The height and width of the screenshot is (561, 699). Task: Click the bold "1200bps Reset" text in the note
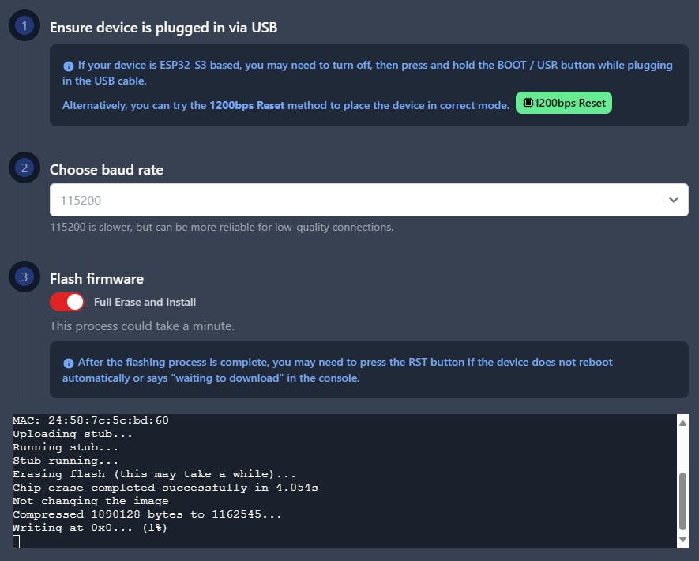click(x=246, y=104)
